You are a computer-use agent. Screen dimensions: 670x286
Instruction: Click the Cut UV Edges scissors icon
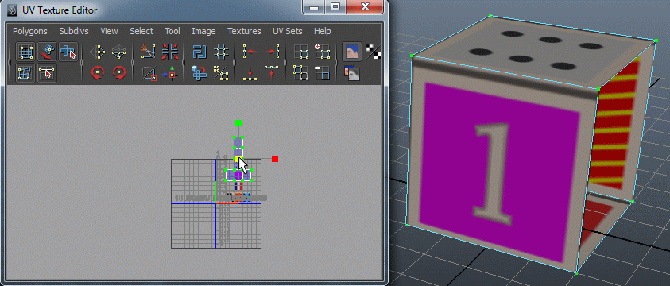[149, 52]
